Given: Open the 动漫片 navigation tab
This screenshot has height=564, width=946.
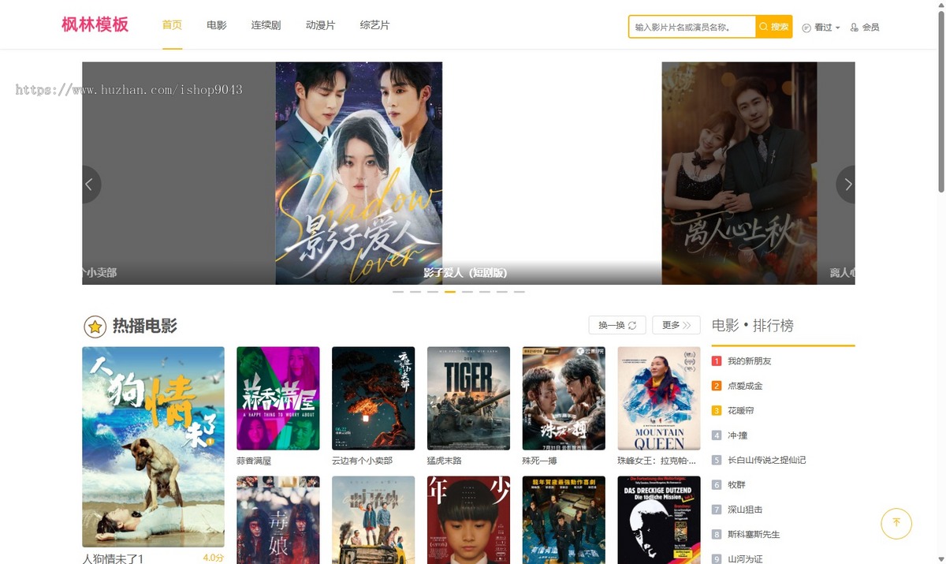Looking at the screenshot, I should point(320,25).
